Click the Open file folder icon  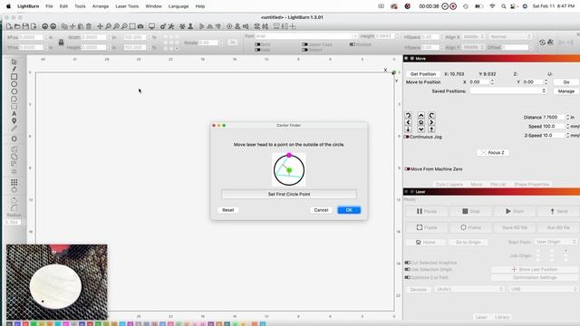(x=17, y=26)
